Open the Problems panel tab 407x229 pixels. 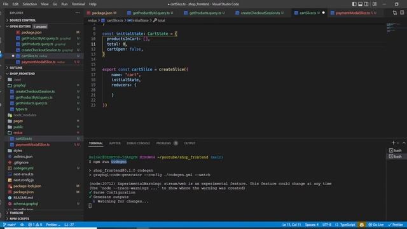coord(163,143)
